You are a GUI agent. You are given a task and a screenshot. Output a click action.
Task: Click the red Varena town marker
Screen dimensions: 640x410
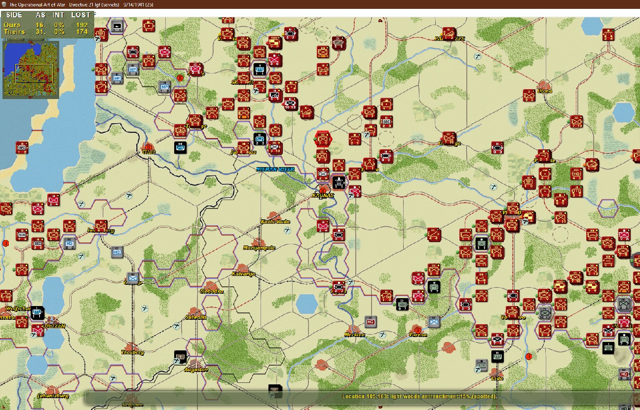(418, 329)
